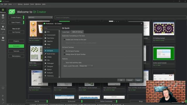This screenshot has width=187, height=105.
Task: Open the 2D Painting Example thumbnail
Action: (164, 29)
